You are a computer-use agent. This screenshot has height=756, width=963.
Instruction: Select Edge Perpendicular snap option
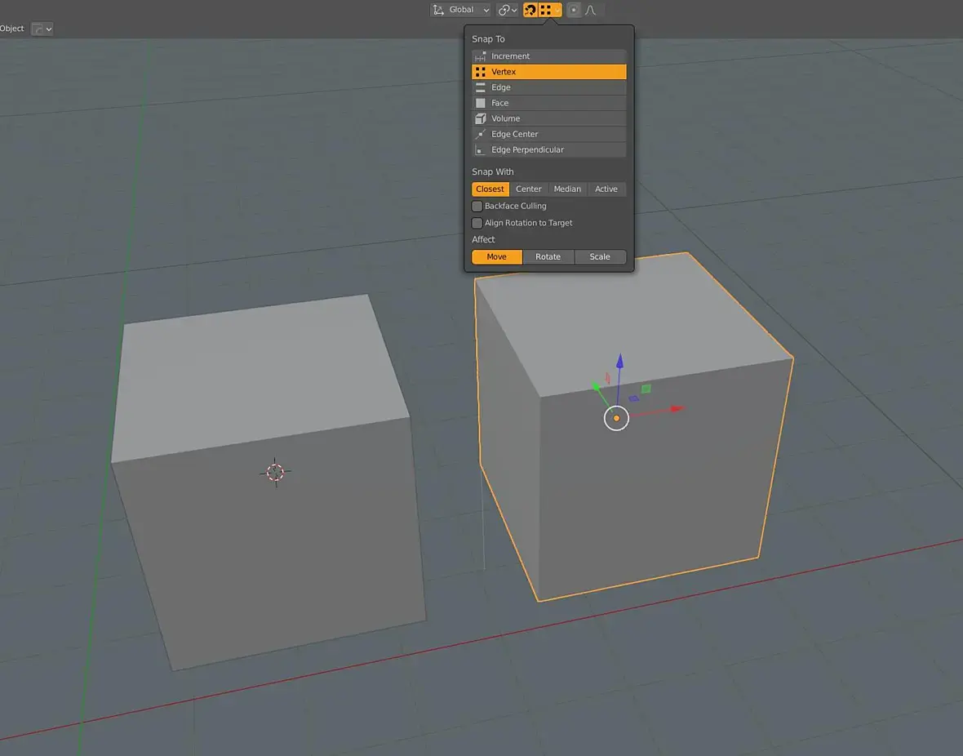(549, 150)
